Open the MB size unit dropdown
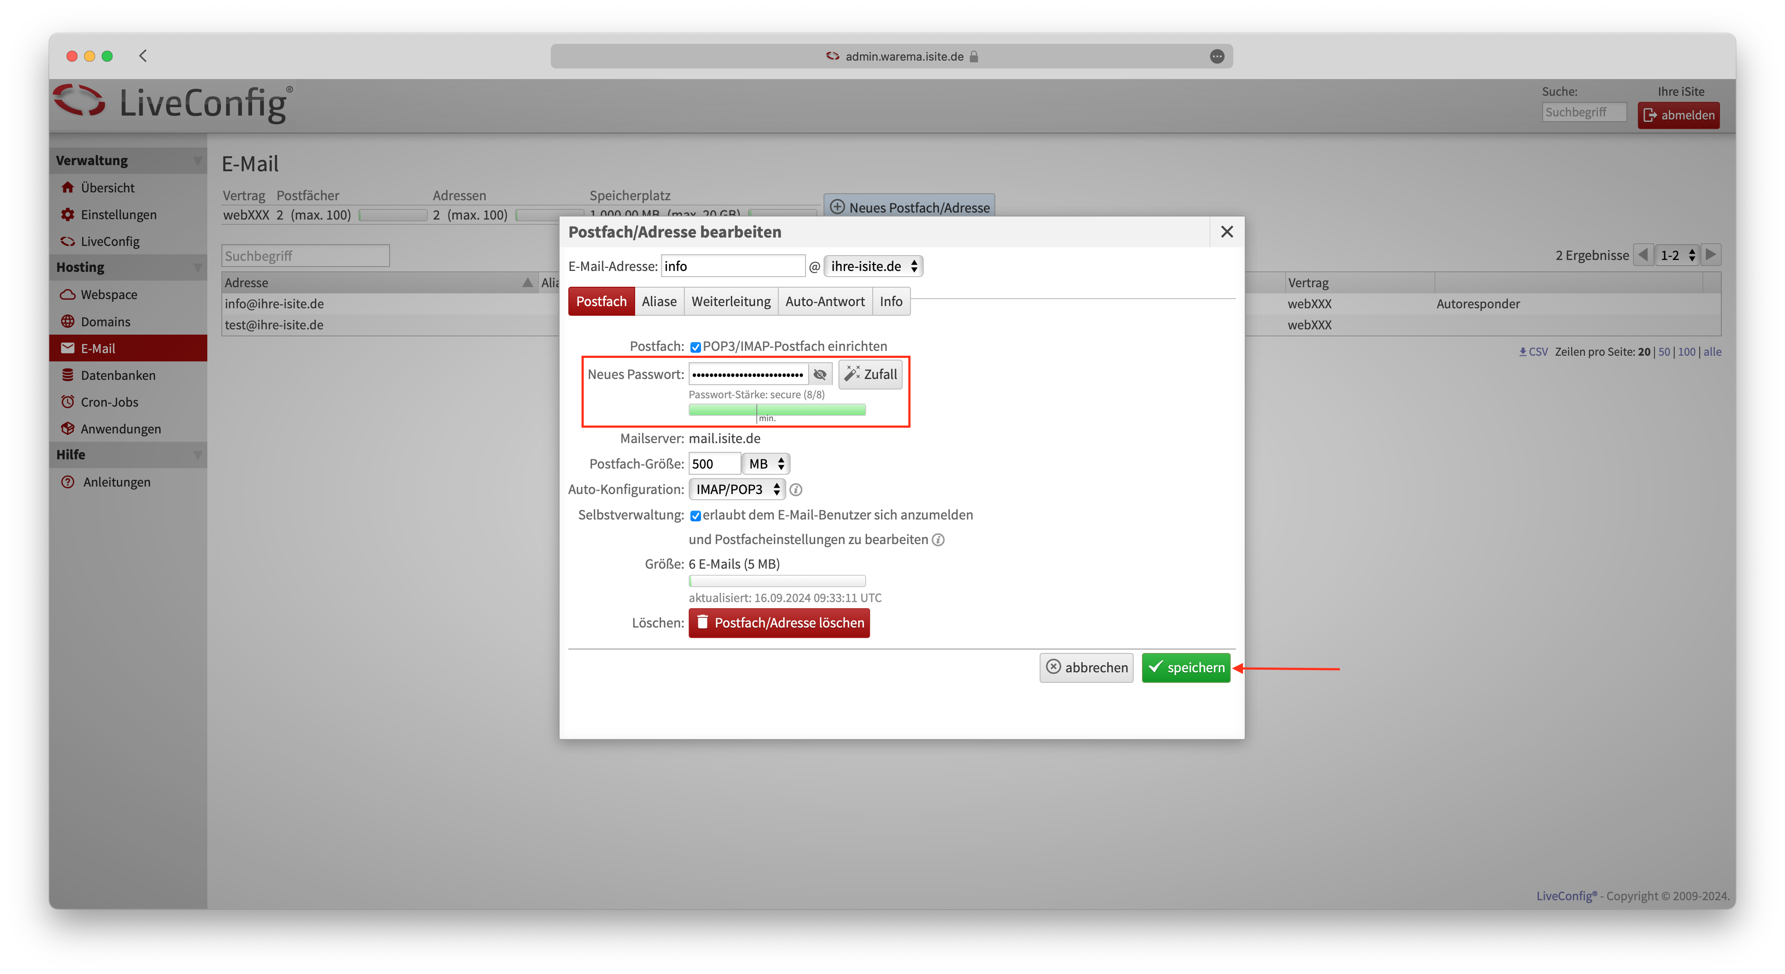 pyautogui.click(x=766, y=464)
